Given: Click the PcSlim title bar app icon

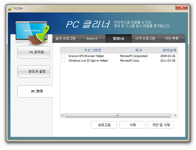Looking at the screenshot, I should click(x=10, y=8).
